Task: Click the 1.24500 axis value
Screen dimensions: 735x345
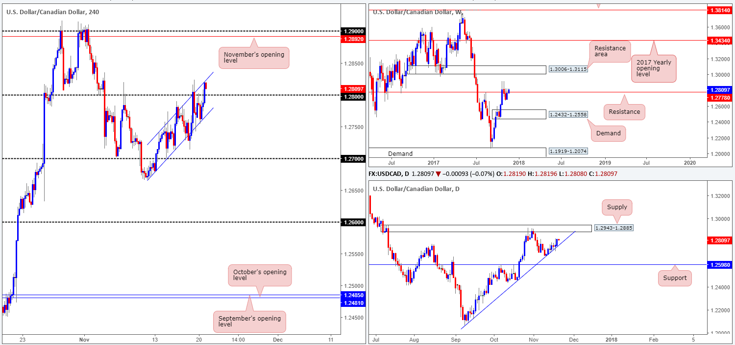Action: point(353,318)
